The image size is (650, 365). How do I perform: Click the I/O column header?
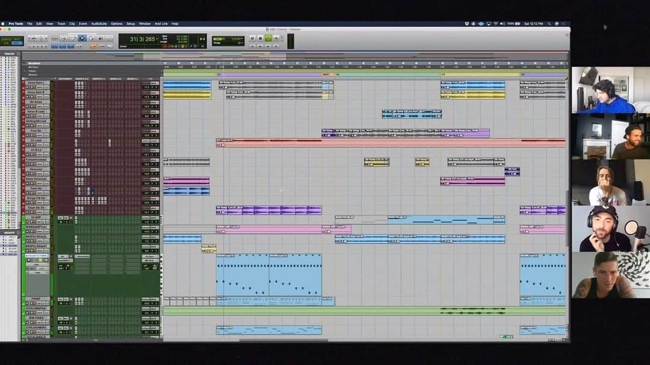[x=150, y=79]
